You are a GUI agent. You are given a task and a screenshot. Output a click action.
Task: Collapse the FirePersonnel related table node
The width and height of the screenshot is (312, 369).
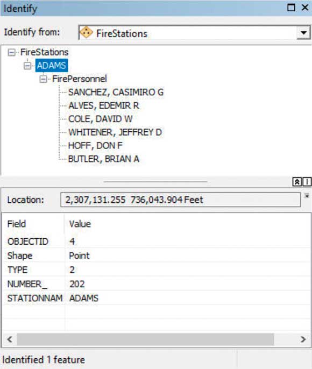[x=43, y=79]
